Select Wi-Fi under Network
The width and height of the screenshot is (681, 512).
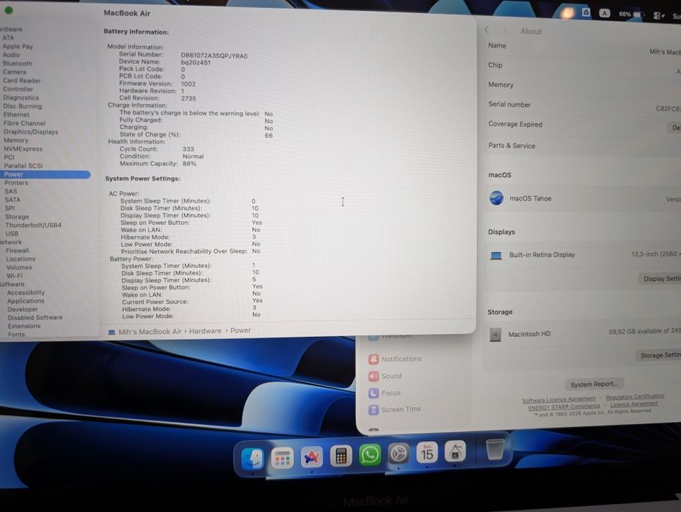click(x=15, y=276)
